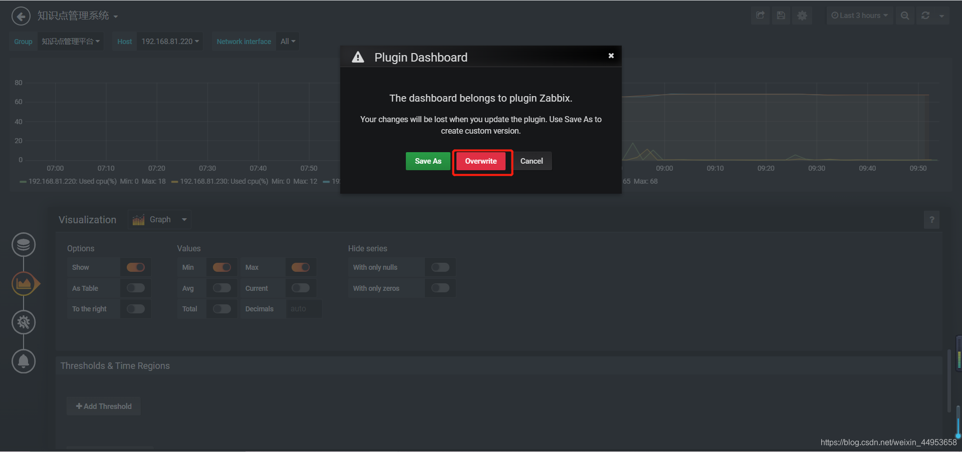
Task: Open dashboard settings gear icon
Action: [802, 16]
